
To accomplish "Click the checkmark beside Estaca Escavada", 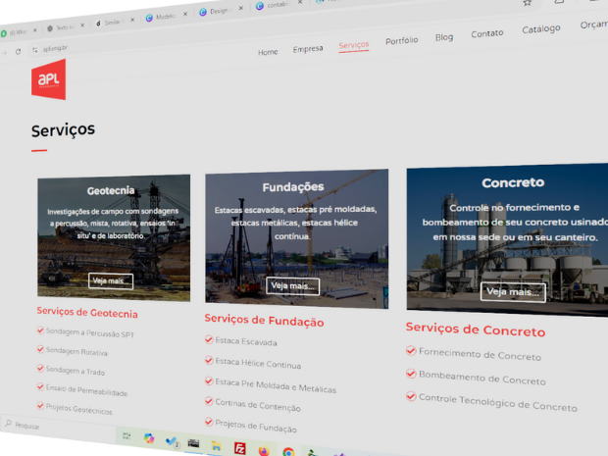I will 209,340.
